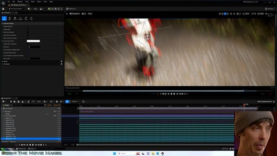Click the green Play button in main toolbar
Screen dimensions: 277x156
point(49,9)
